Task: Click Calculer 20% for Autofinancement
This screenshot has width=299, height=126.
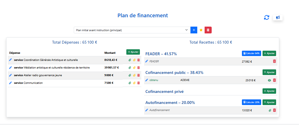Action: (x=252, y=102)
